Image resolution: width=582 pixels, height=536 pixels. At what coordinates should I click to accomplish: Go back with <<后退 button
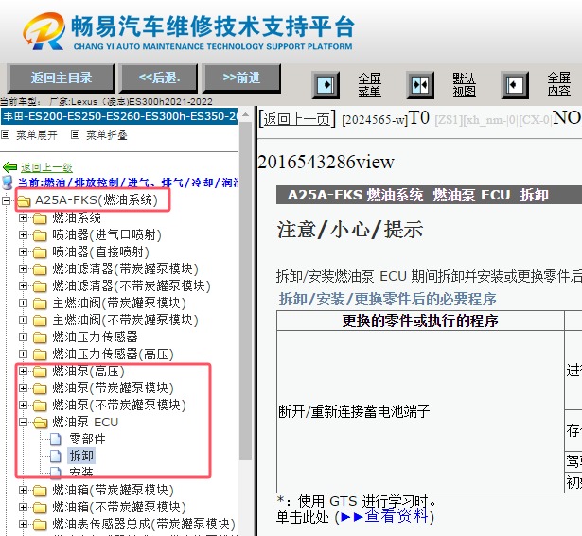click(x=159, y=78)
